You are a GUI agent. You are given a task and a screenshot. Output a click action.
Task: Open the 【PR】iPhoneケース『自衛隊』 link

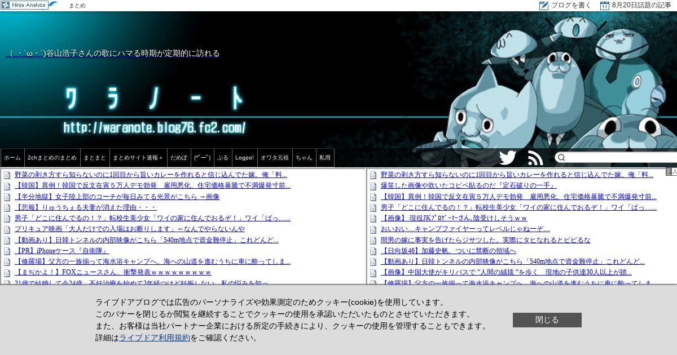coord(62,251)
